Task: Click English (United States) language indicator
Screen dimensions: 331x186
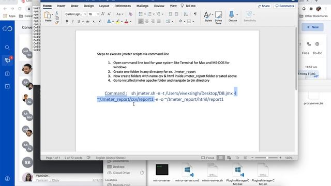Action: tap(110, 158)
